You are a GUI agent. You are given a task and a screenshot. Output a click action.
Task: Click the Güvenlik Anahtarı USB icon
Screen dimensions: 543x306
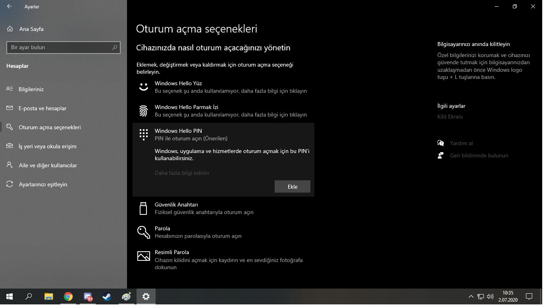pos(143,208)
